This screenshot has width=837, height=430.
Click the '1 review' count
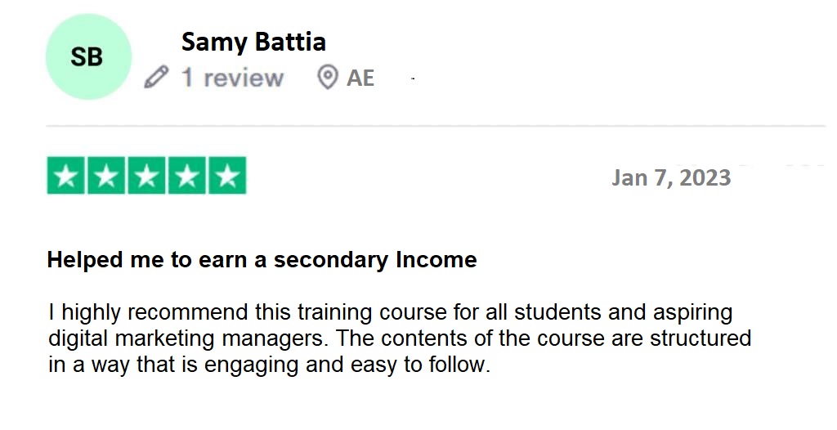[x=232, y=78]
